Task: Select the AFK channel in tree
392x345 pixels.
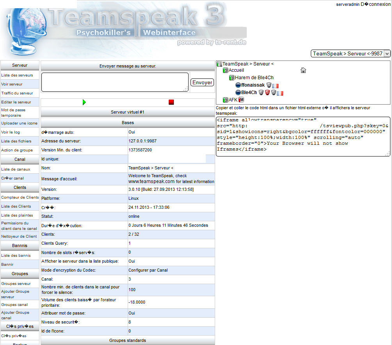Action: 233,100
